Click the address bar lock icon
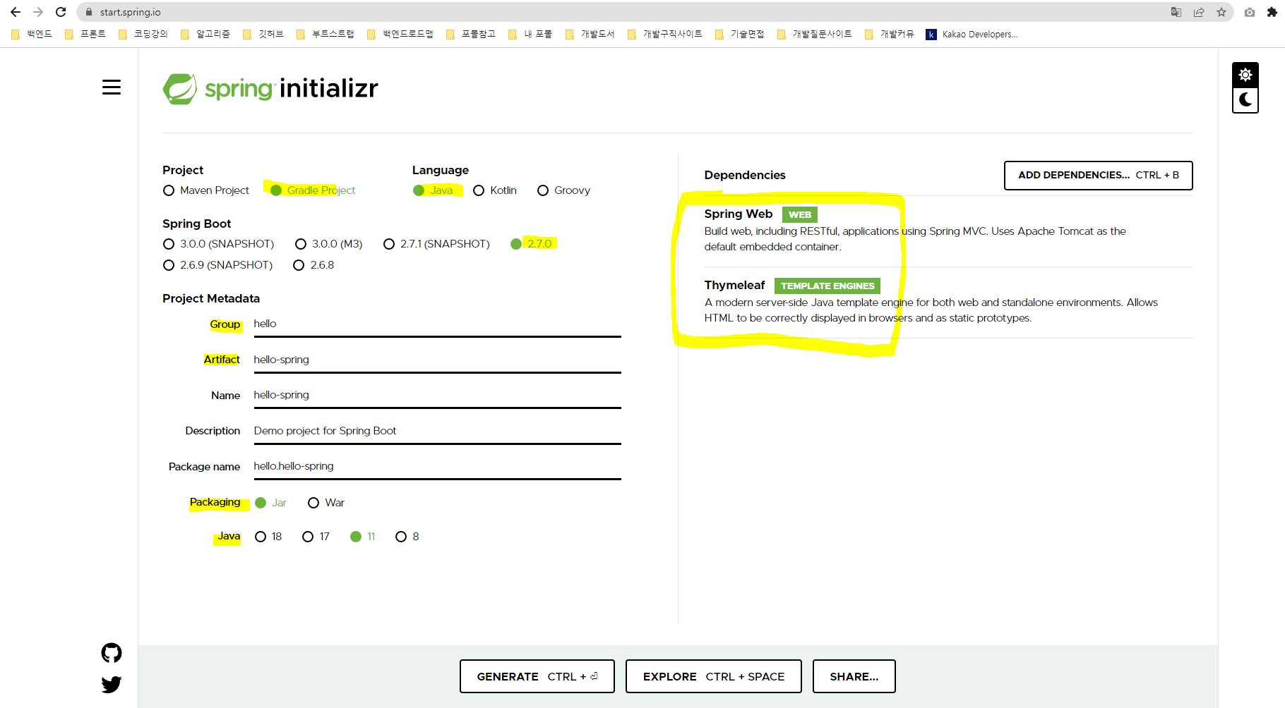The width and height of the screenshot is (1285, 708). pyautogui.click(x=89, y=12)
